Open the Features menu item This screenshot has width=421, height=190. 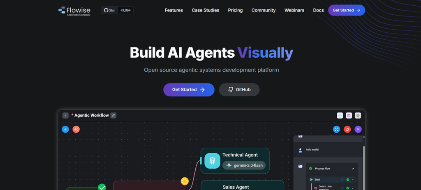(x=173, y=10)
